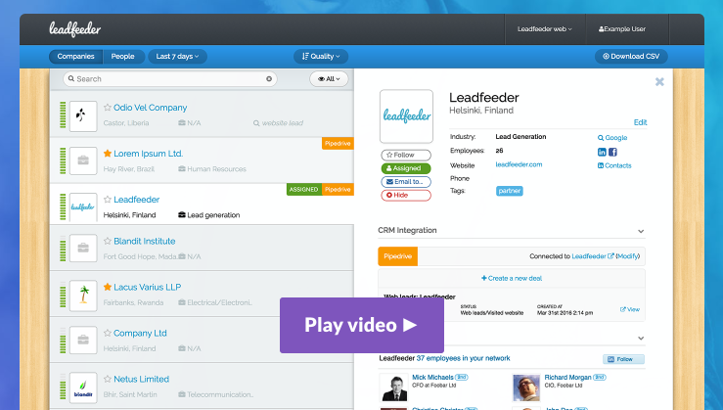Open the LinkedIn profile icon
723x410 pixels.
pos(602,152)
